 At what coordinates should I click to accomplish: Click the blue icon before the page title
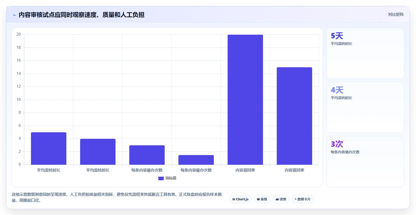(x=14, y=15)
